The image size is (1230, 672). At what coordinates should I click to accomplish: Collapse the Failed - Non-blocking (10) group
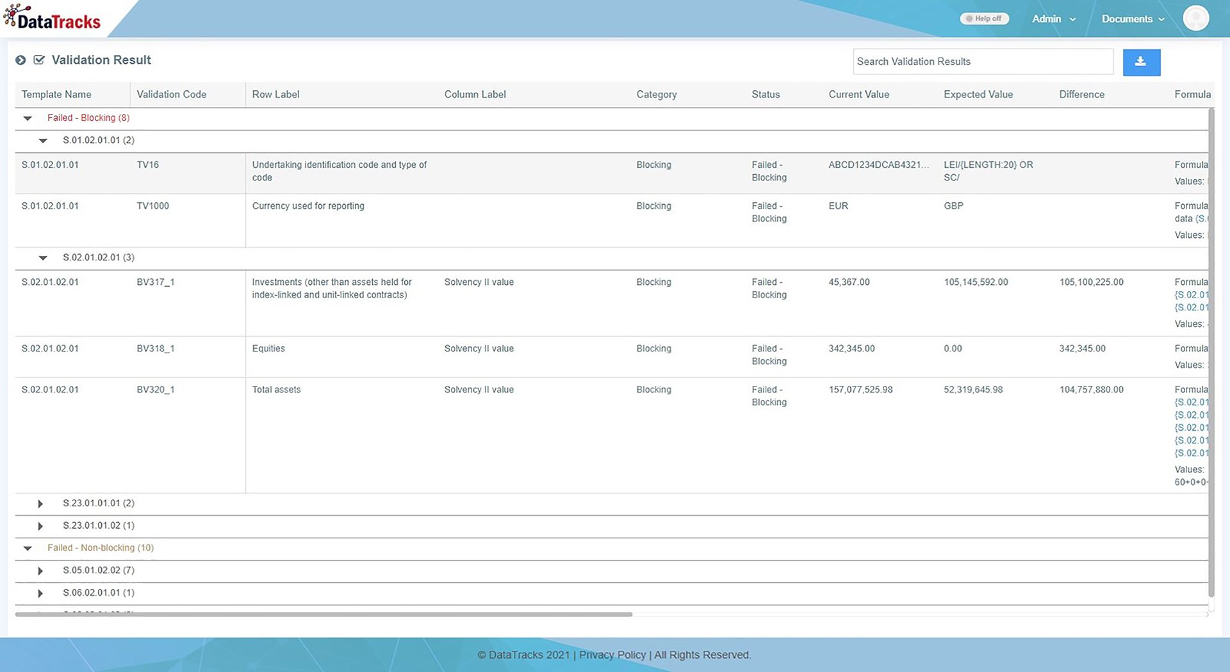coord(28,548)
